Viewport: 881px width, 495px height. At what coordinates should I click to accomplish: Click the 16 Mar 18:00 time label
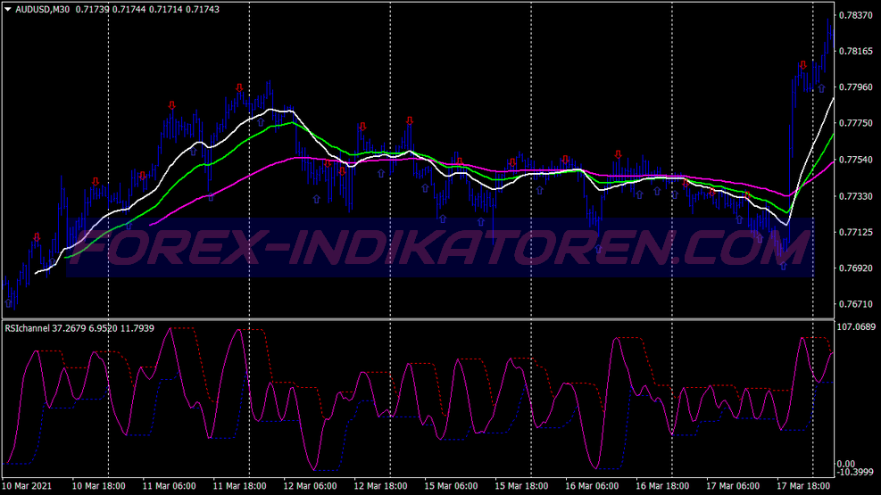coord(662,486)
